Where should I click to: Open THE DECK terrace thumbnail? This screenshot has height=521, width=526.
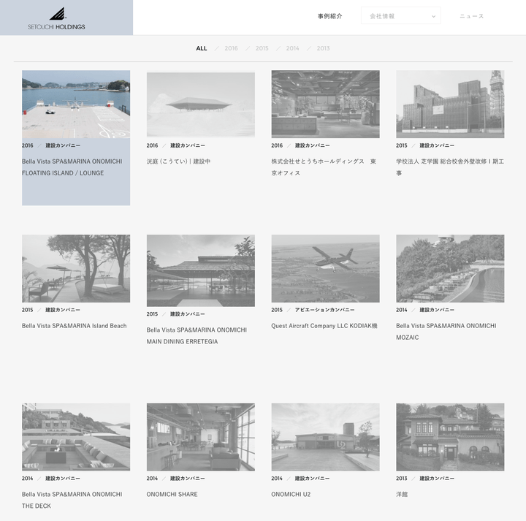[76, 437]
